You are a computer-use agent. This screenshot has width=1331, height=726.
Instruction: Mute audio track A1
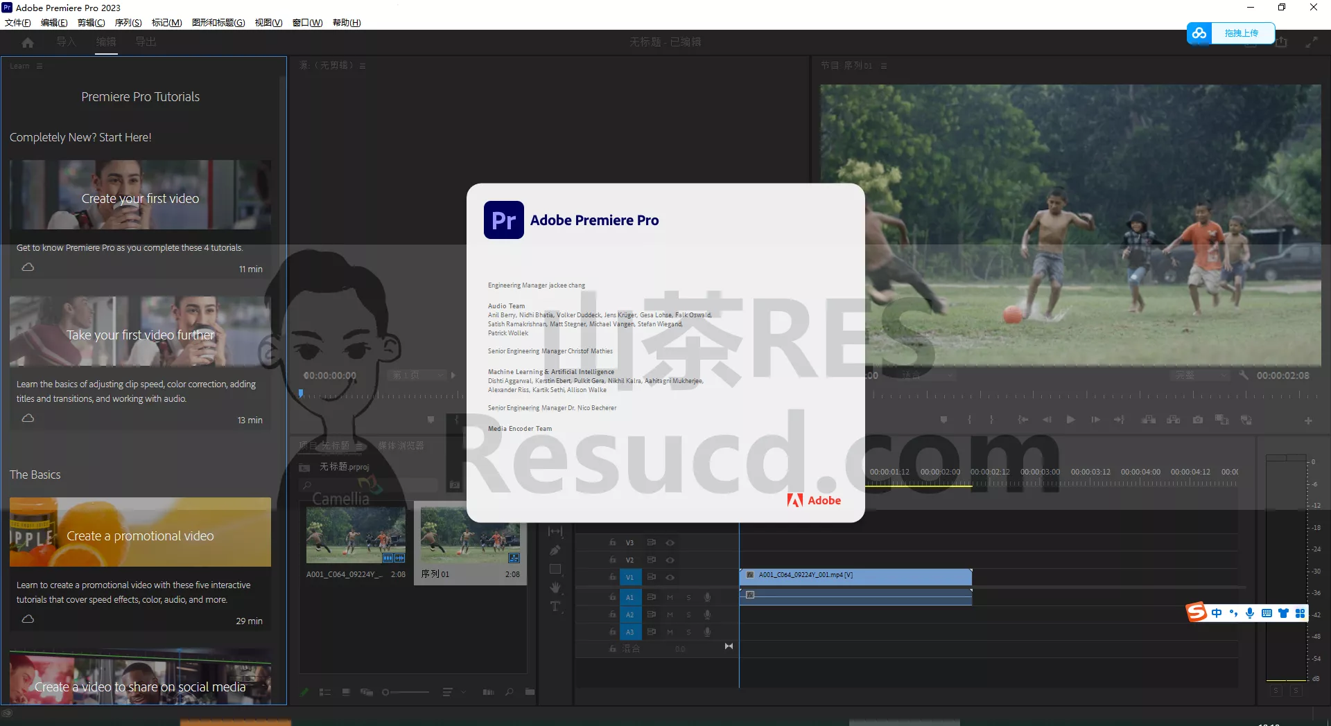(670, 597)
